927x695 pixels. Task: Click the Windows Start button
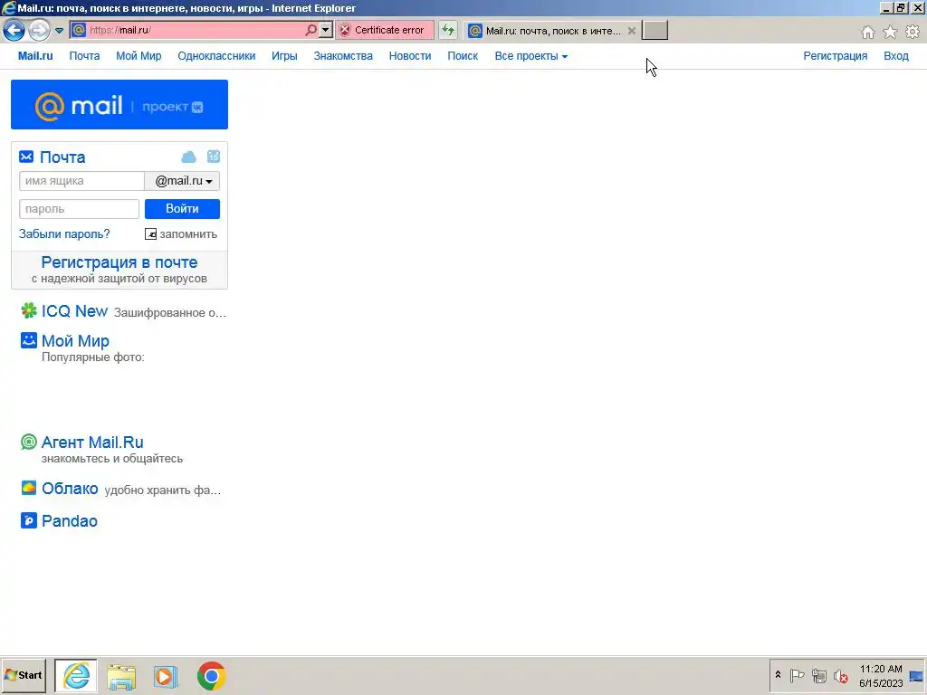click(x=23, y=675)
